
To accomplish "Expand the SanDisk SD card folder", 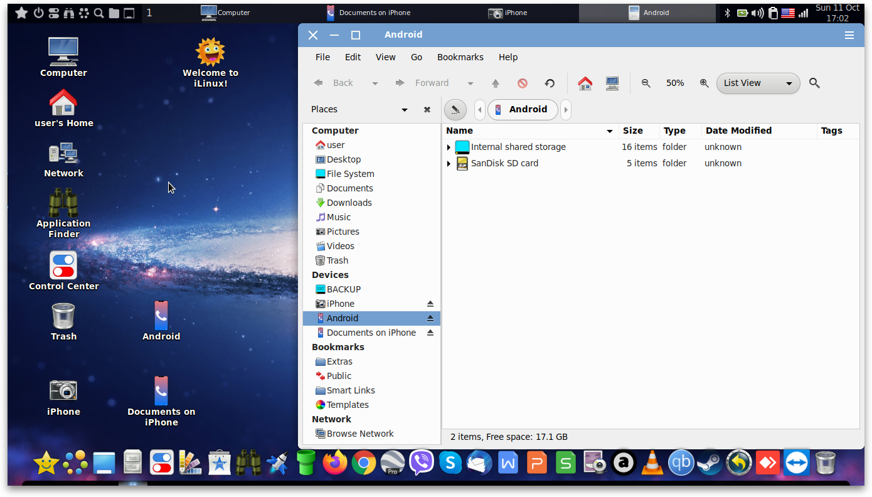I will pyautogui.click(x=449, y=164).
